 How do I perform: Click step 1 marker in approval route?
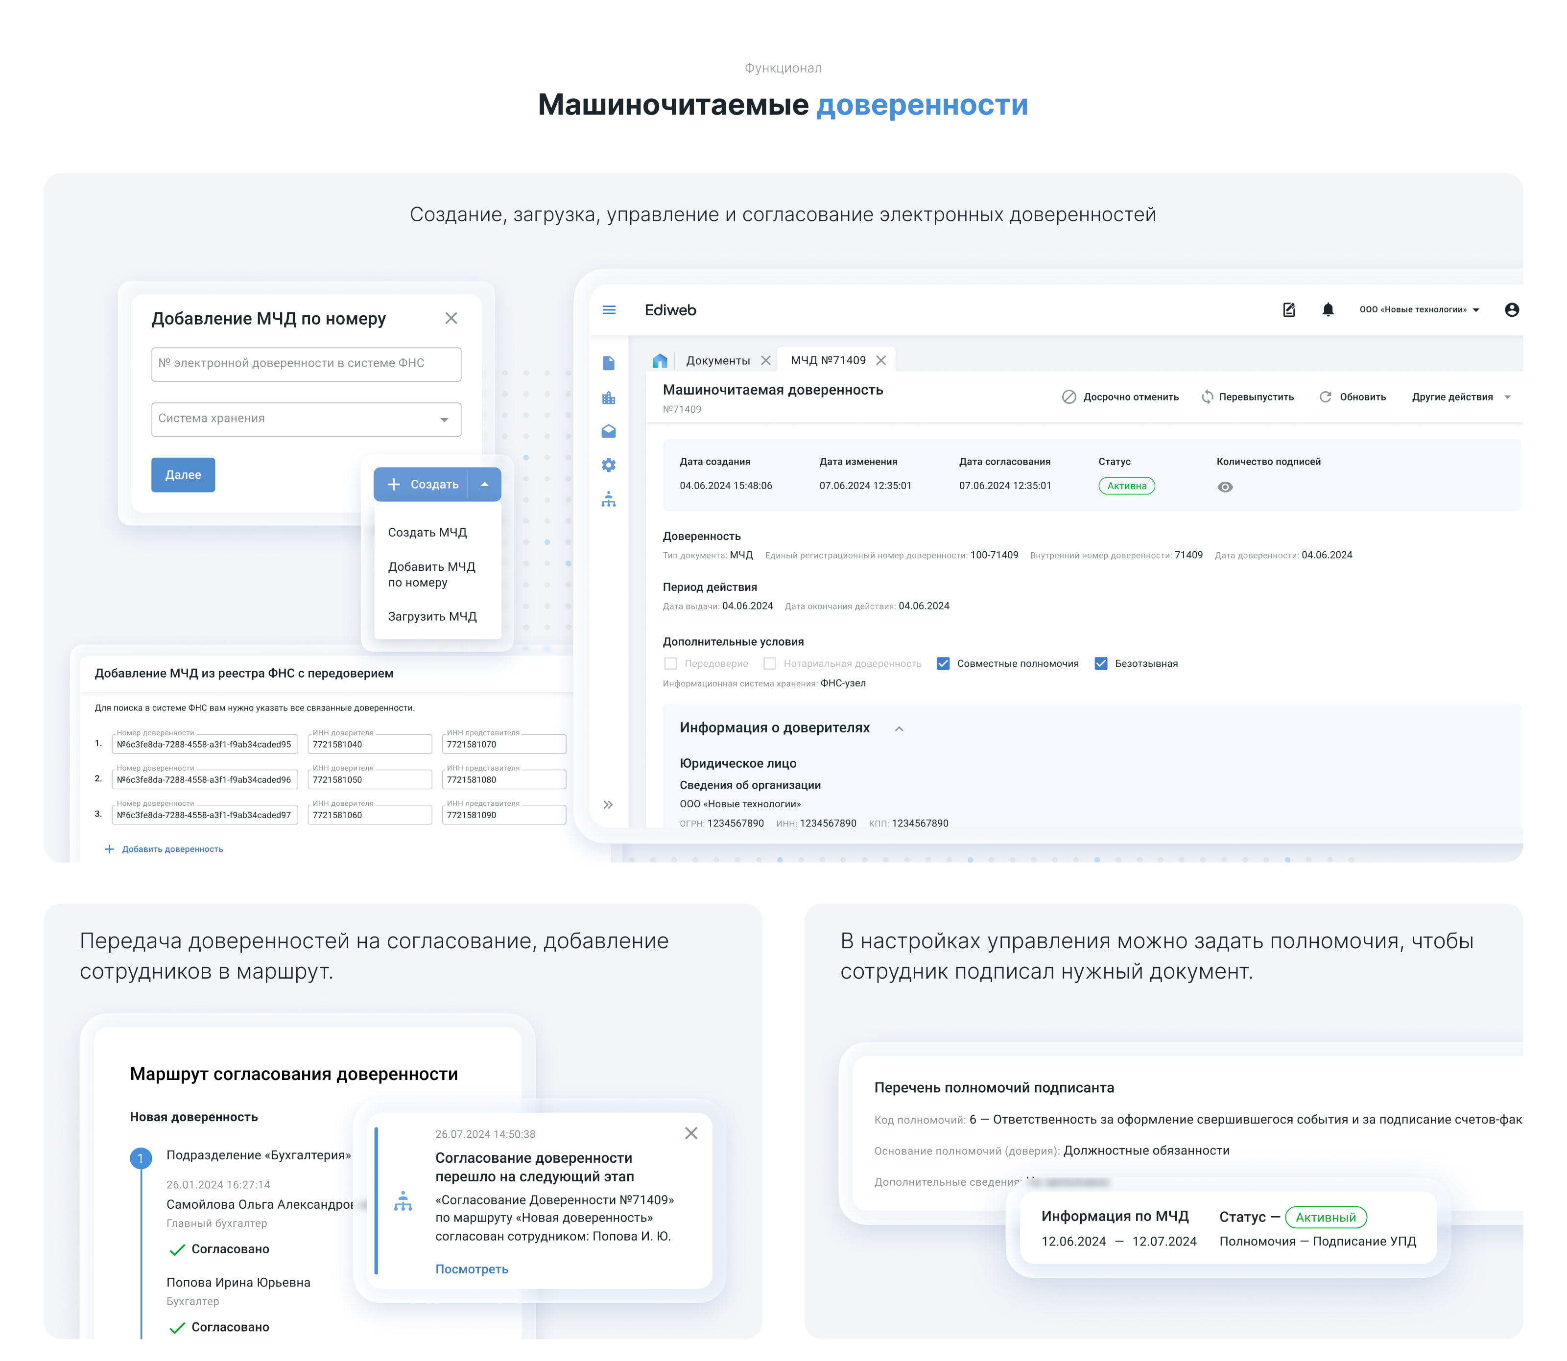(141, 1158)
